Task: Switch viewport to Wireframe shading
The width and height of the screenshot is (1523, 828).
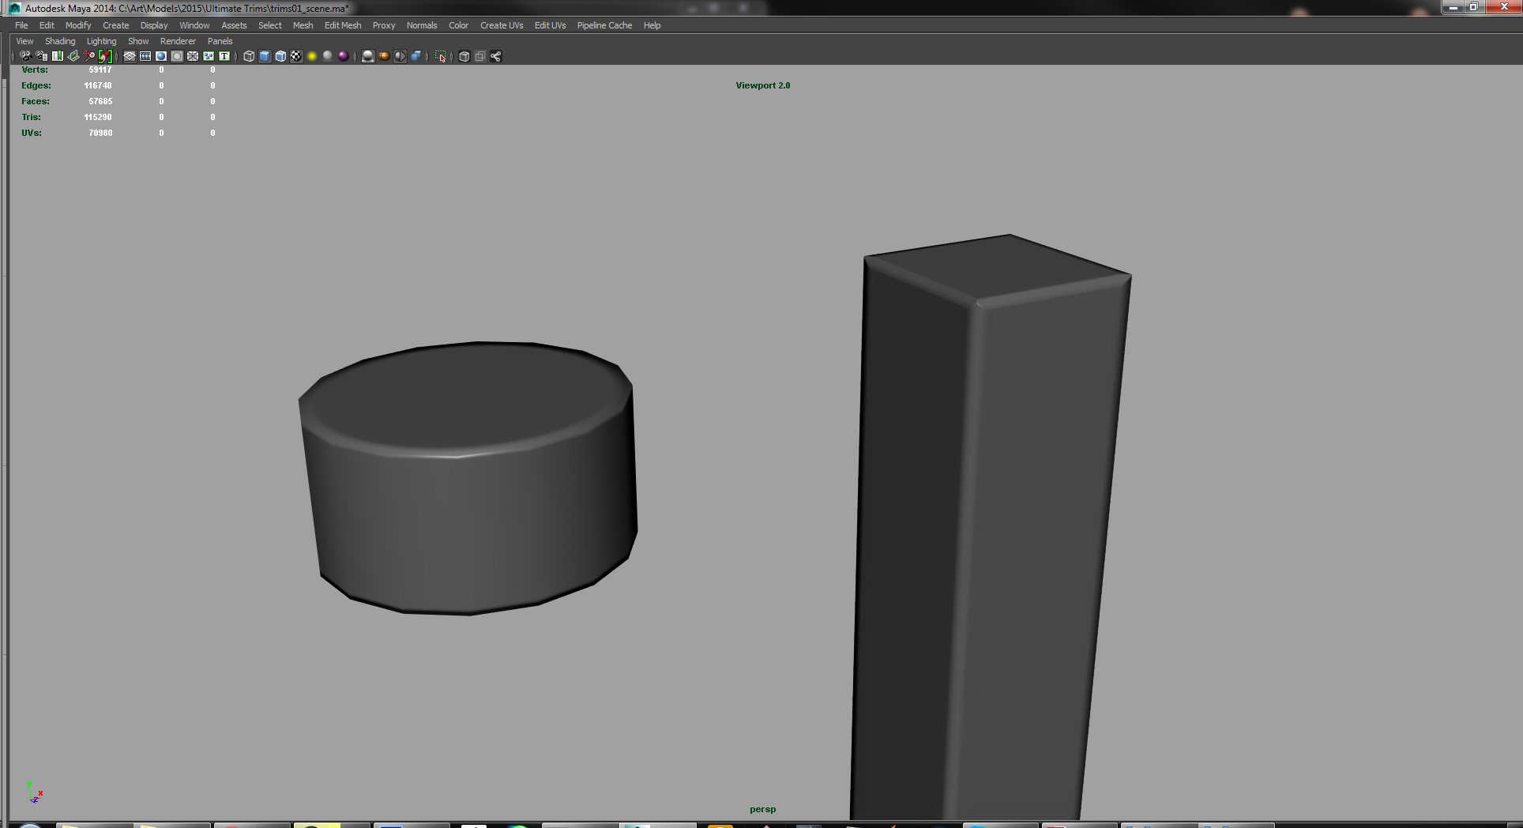Action: 249,56
